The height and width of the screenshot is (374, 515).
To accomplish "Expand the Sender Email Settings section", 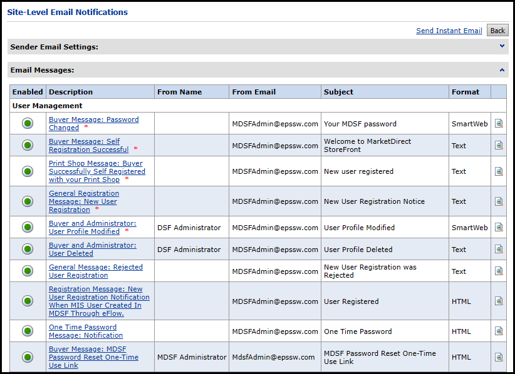I will (502, 46).
